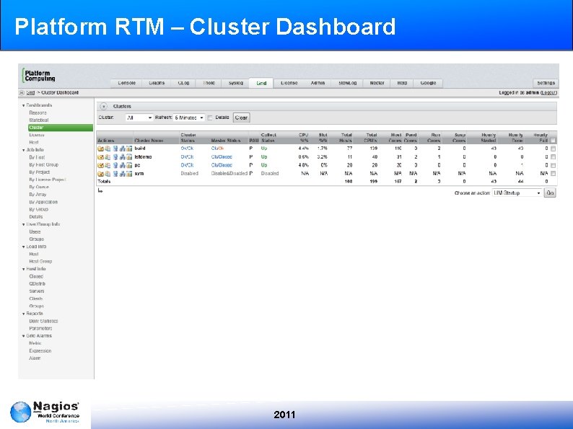
Task: Click the network icon in the sym row
Action: point(123,174)
